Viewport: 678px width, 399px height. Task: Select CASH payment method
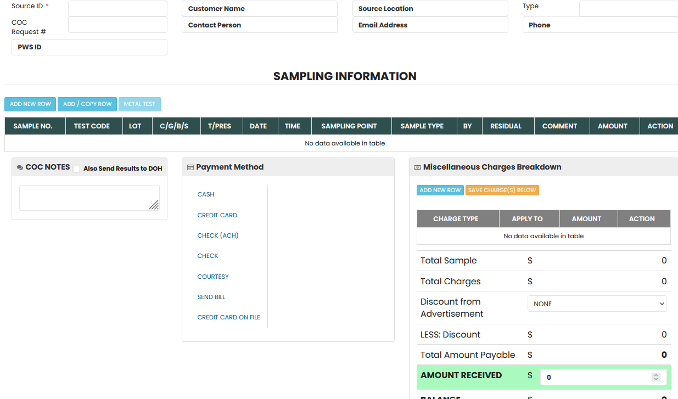(206, 194)
